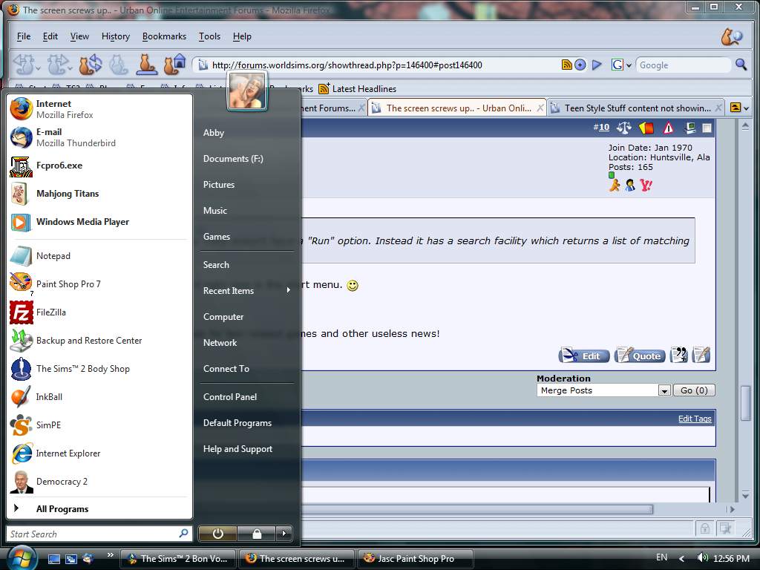Image resolution: width=760 pixels, height=570 pixels.
Task: Click the Latest Headlines bookmark
Action: click(358, 89)
